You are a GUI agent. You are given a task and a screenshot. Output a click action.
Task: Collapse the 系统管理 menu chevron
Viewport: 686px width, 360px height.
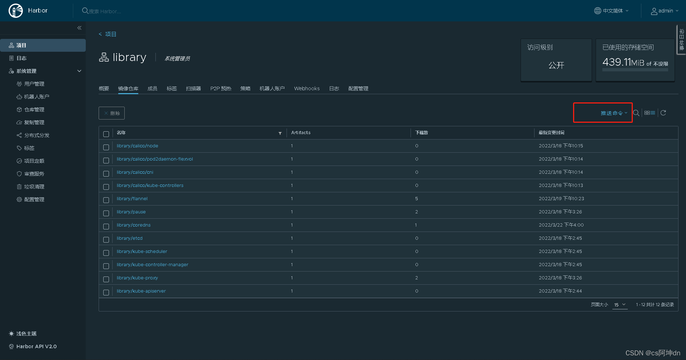point(79,71)
